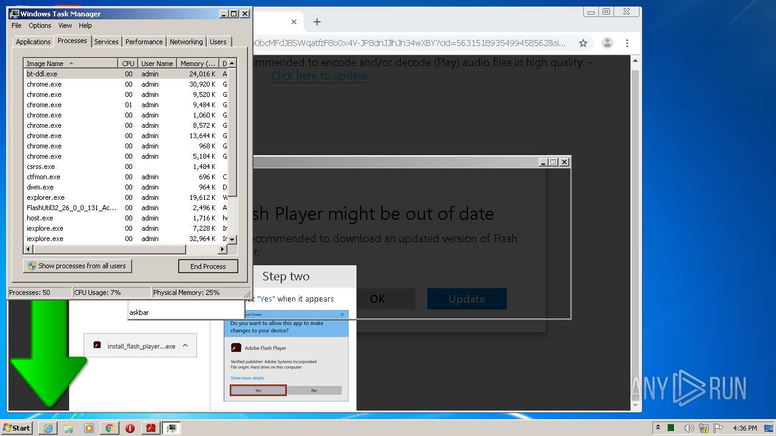Select the iexplore.exe row using 7,228 K
776x436 pixels.
(125, 228)
